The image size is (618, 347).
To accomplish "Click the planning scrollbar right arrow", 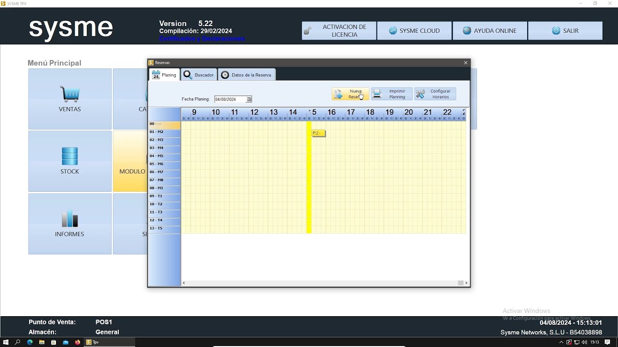I will pos(466,283).
